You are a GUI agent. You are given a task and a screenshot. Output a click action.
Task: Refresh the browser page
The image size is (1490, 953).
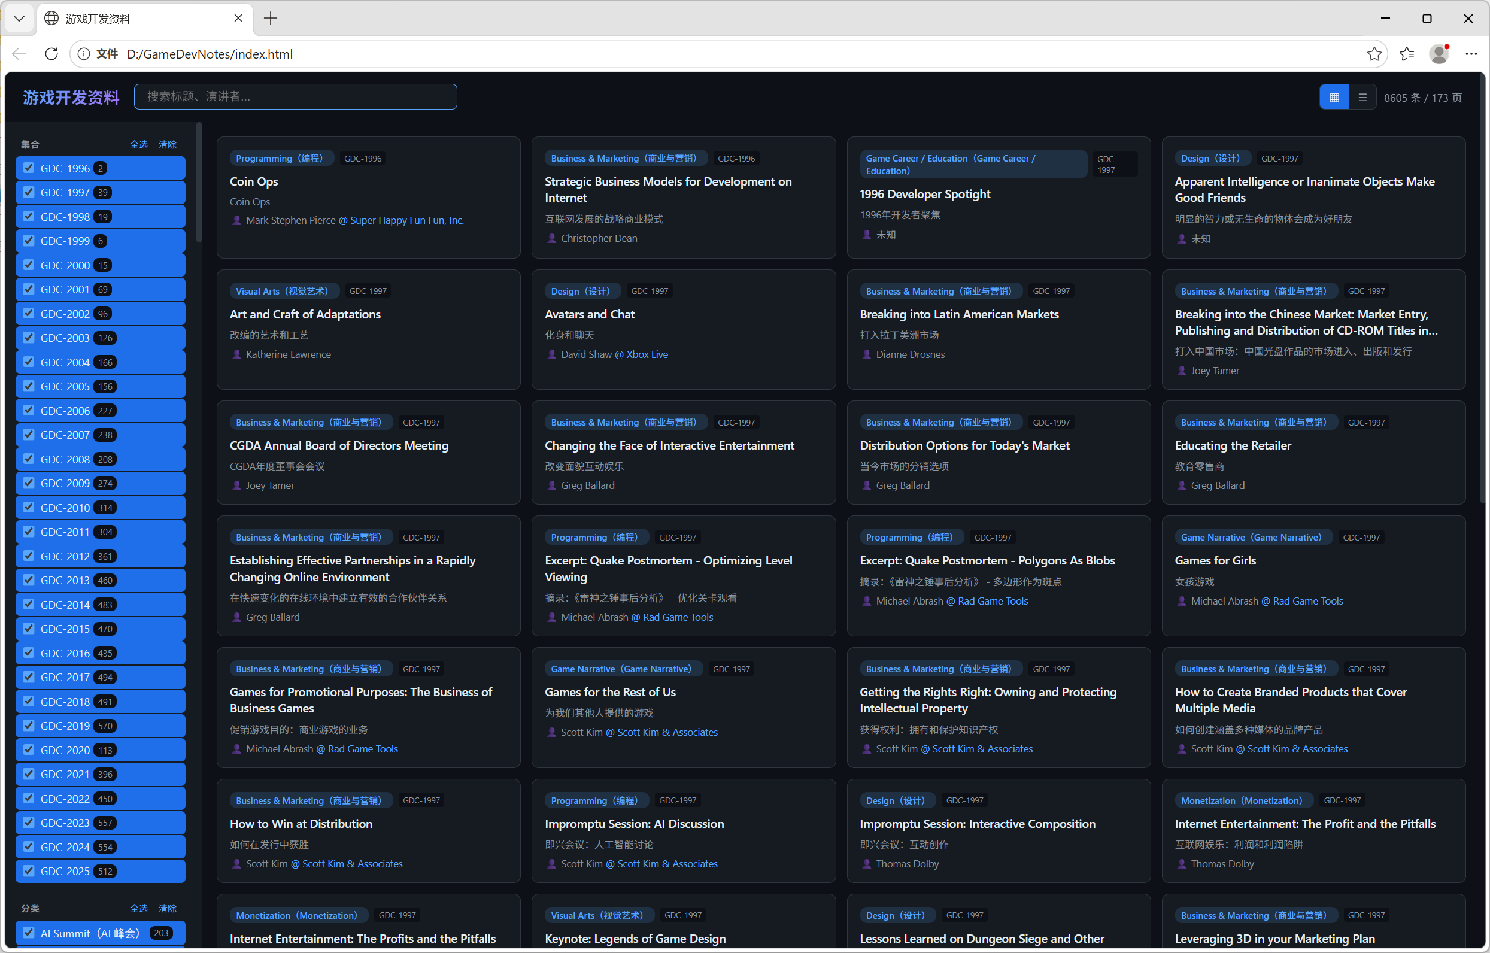[x=51, y=54]
